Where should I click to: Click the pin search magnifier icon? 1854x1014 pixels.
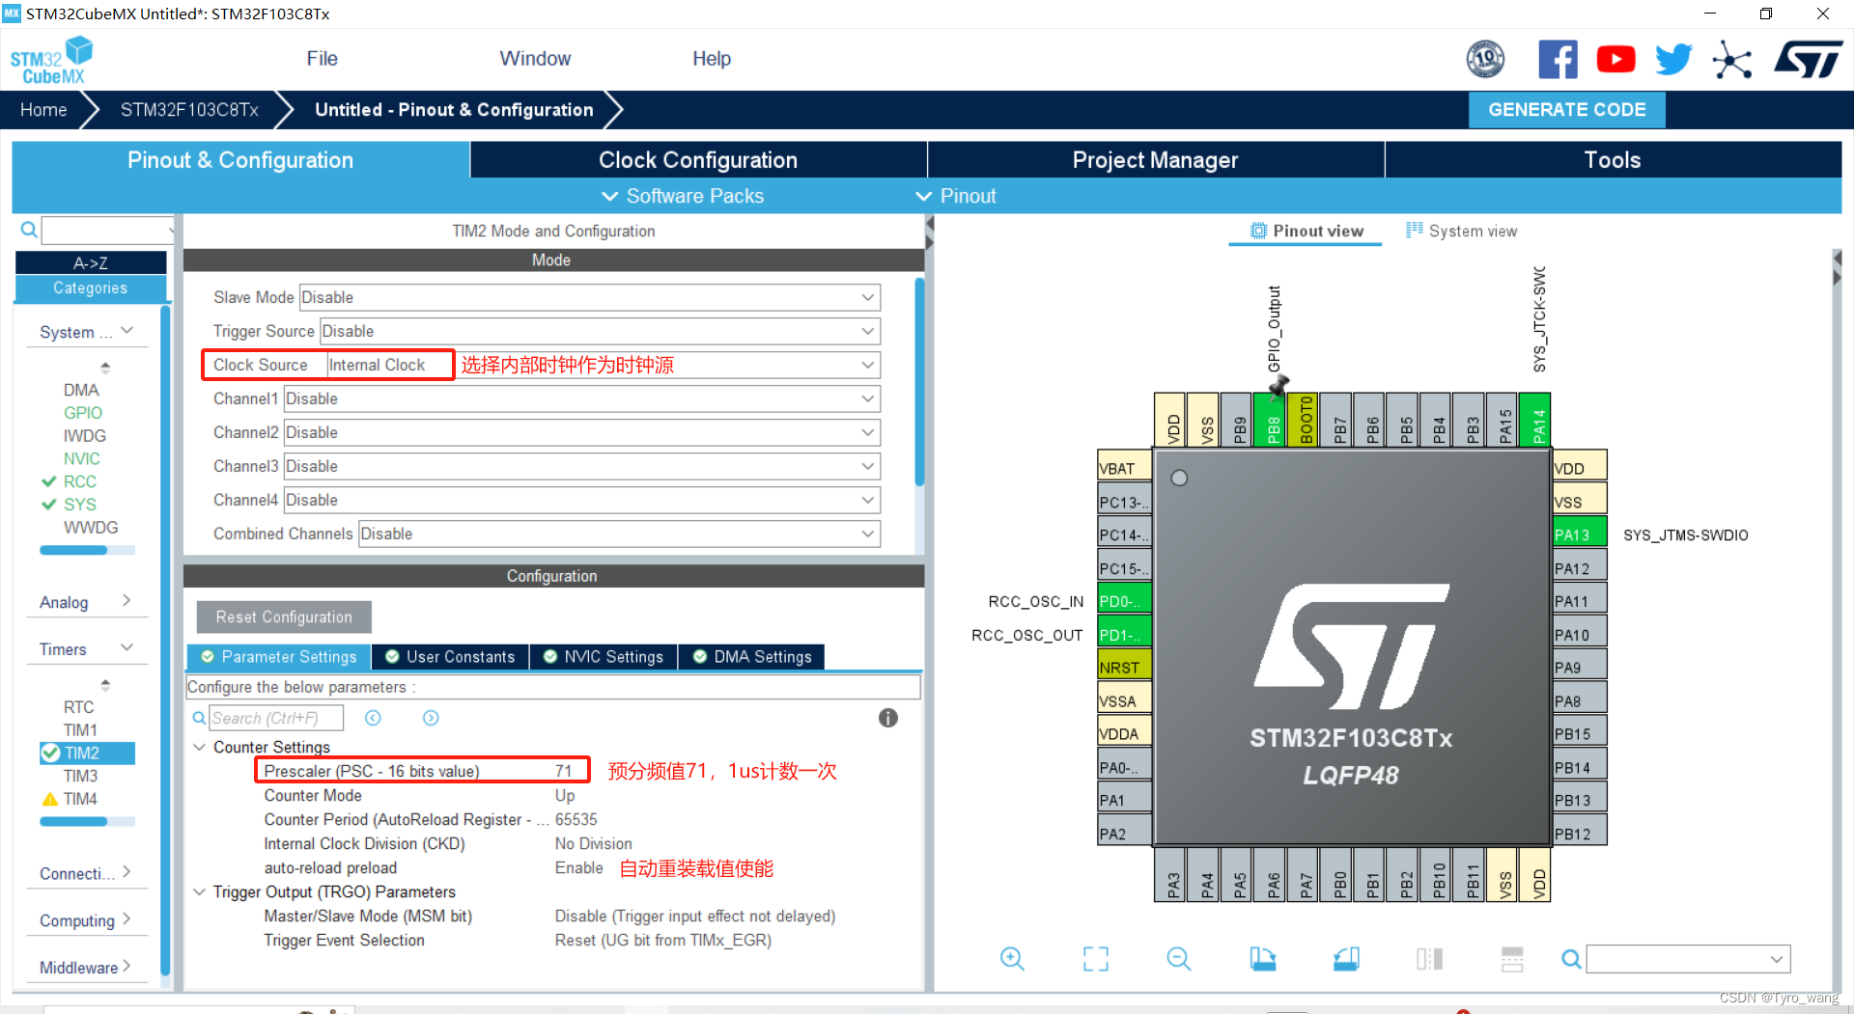tap(1571, 959)
